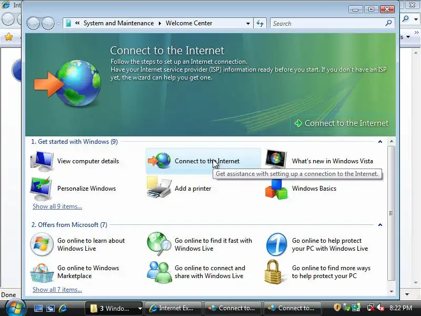Viewport: 421px width, 316px height.
Task: Click the network disconnected tray icon
Action: pyautogui.click(x=371, y=308)
